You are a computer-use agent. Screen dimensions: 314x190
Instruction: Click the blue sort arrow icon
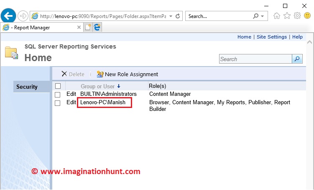click(119, 86)
